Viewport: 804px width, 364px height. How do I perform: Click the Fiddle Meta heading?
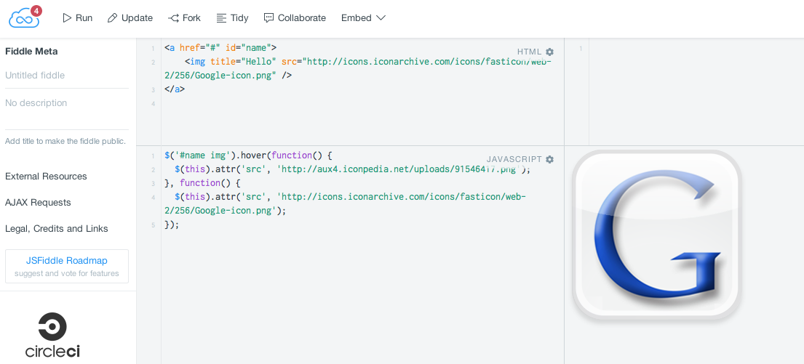point(31,51)
